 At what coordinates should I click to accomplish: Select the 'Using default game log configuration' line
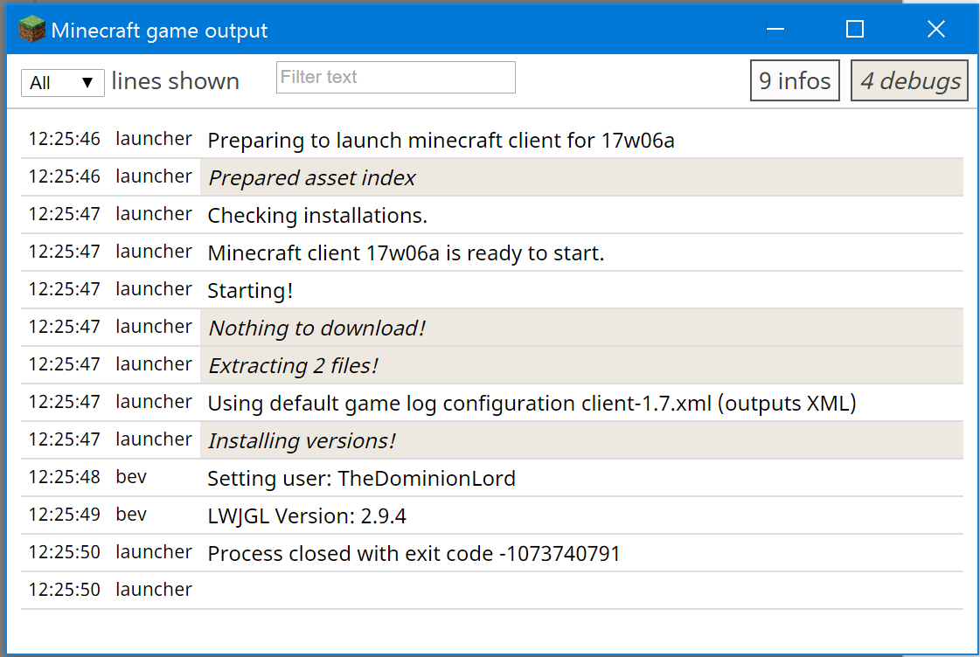pyautogui.click(x=531, y=404)
